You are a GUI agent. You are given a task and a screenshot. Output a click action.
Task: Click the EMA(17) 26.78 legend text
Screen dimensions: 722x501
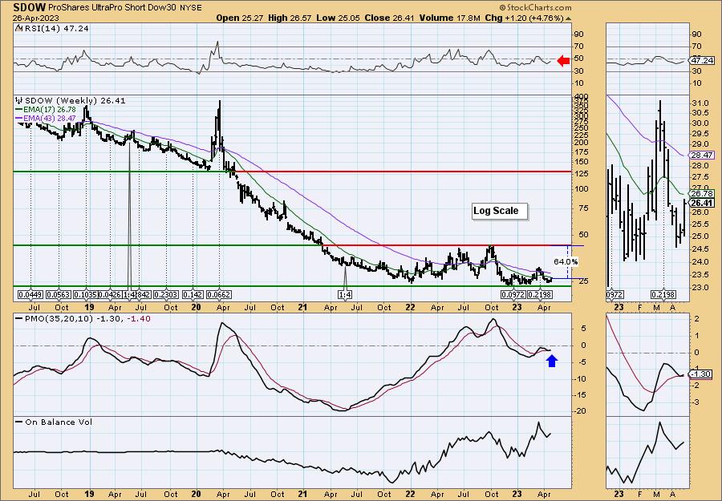point(49,110)
